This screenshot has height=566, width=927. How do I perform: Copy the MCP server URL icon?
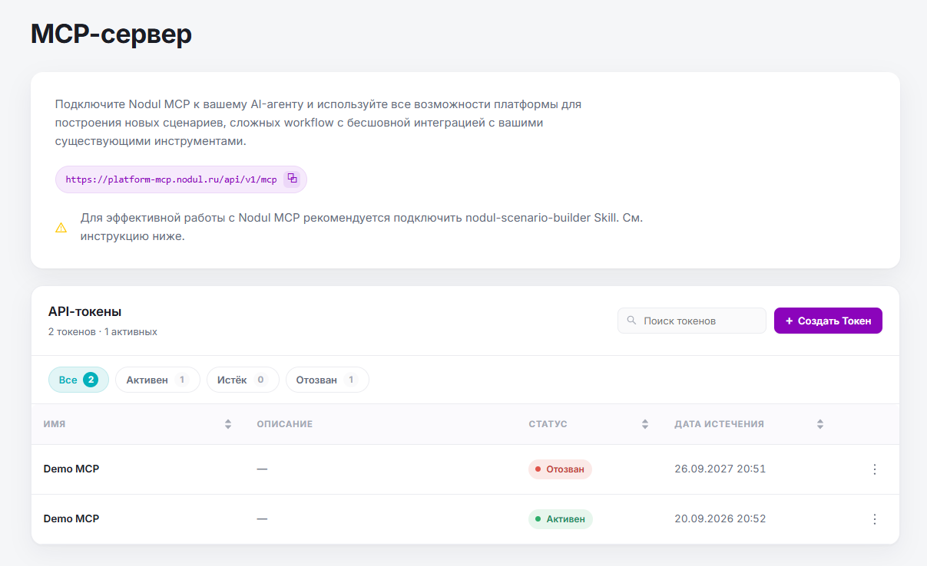point(292,179)
